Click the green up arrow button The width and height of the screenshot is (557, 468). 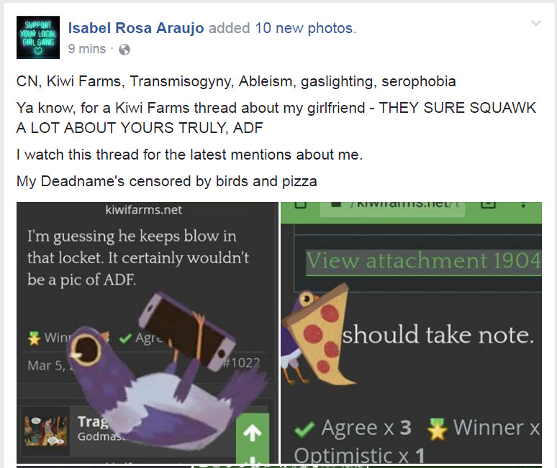[x=253, y=433]
